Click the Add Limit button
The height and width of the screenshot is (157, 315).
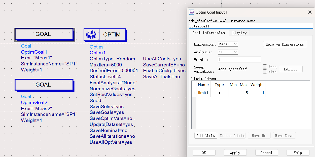point(206,135)
